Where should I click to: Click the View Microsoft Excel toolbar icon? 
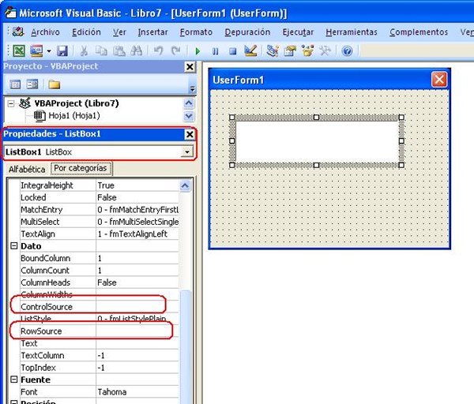[x=19, y=50]
